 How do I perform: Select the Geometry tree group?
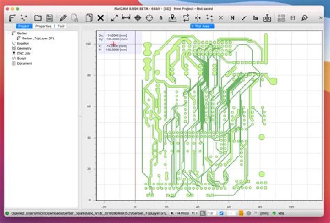(24, 48)
